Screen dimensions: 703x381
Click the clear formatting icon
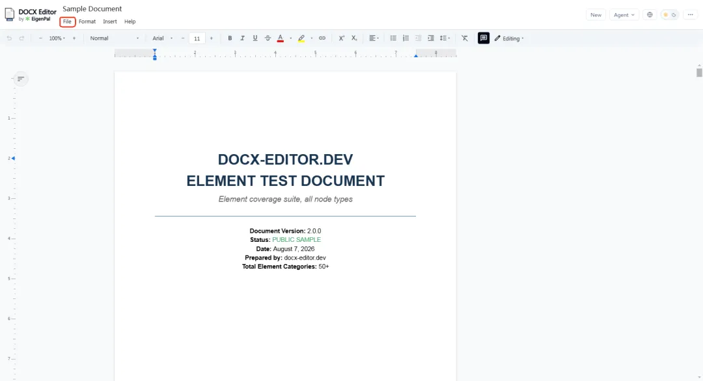click(x=465, y=38)
